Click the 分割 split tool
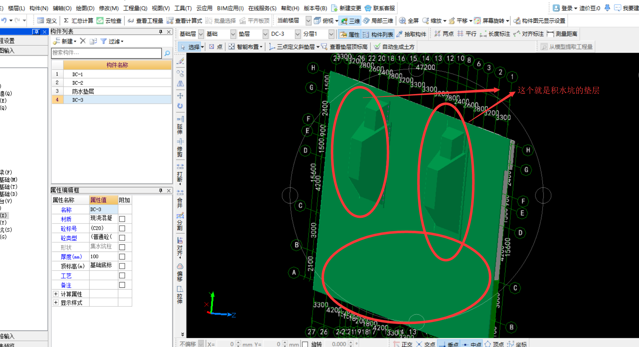The image size is (639, 347). tap(180, 221)
